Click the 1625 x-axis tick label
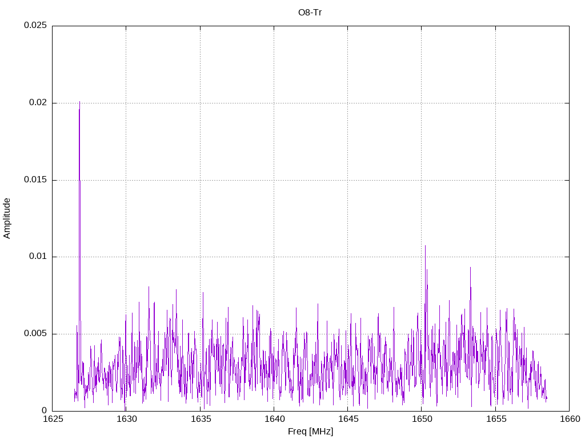The width and height of the screenshot is (585, 439). (x=53, y=419)
